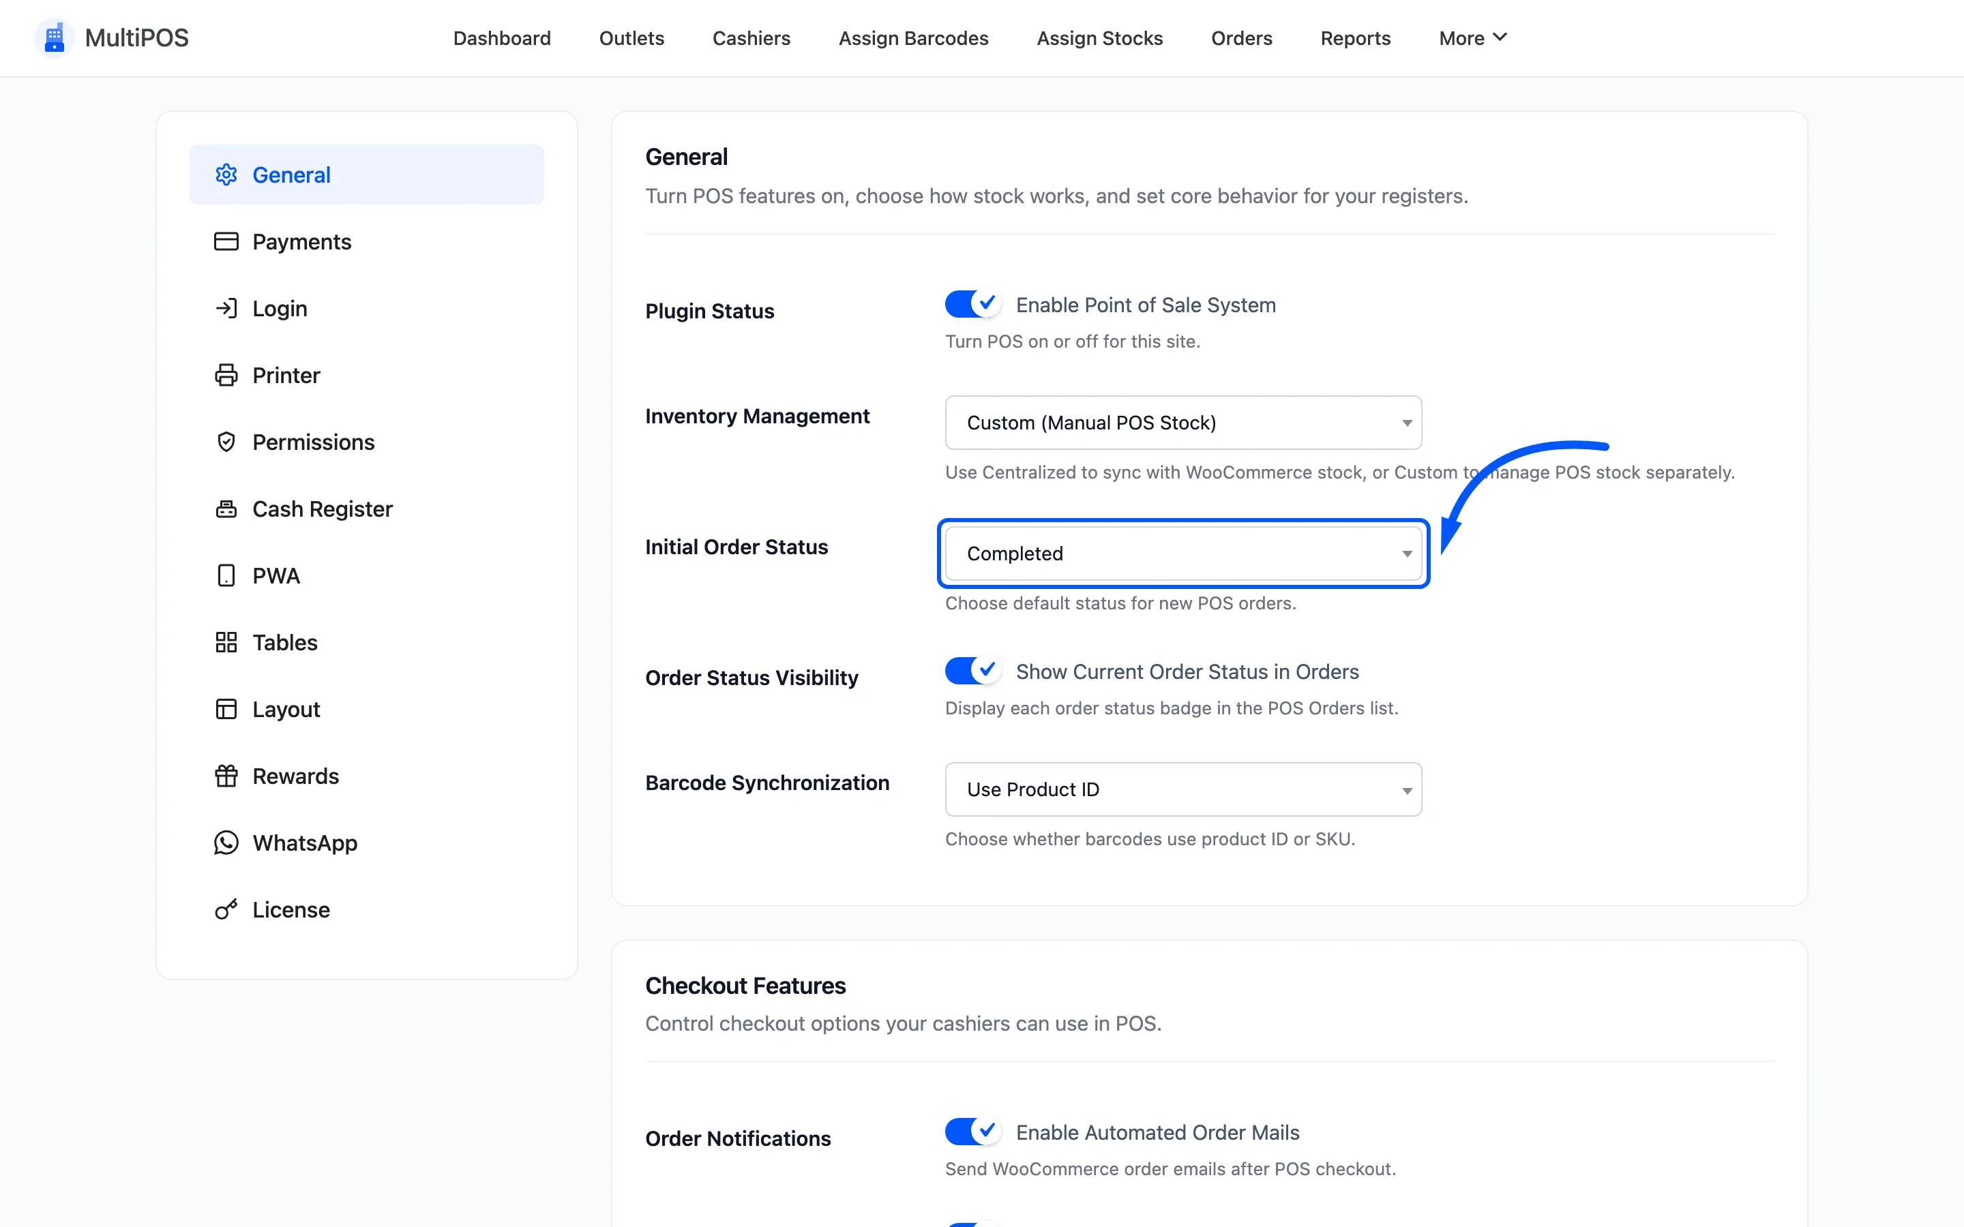1964x1227 pixels.
Task: Select the Login settings tab
Action: [x=367, y=308]
